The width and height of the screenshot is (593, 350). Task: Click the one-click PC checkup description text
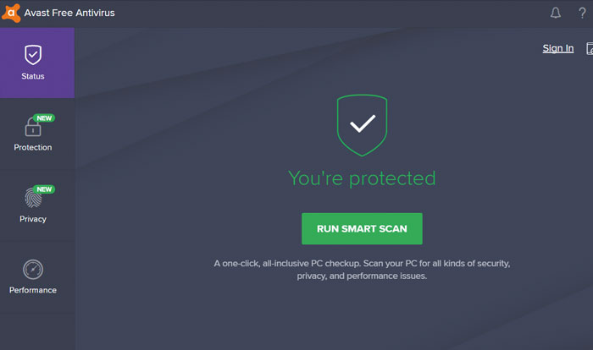362,270
